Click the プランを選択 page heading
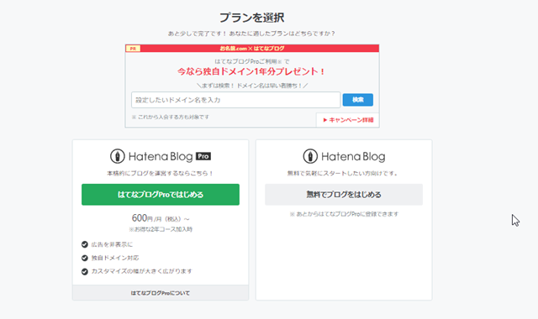This screenshot has width=538, height=319. tap(252, 18)
